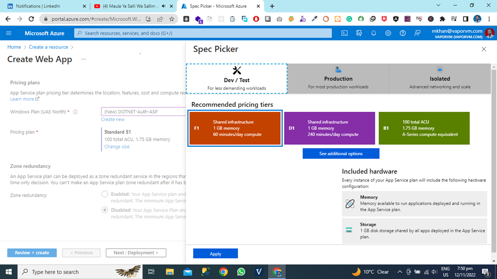This screenshot has width=497, height=279.
Task: Expand the ellipsis next to Create Web App
Action: tap(83, 59)
